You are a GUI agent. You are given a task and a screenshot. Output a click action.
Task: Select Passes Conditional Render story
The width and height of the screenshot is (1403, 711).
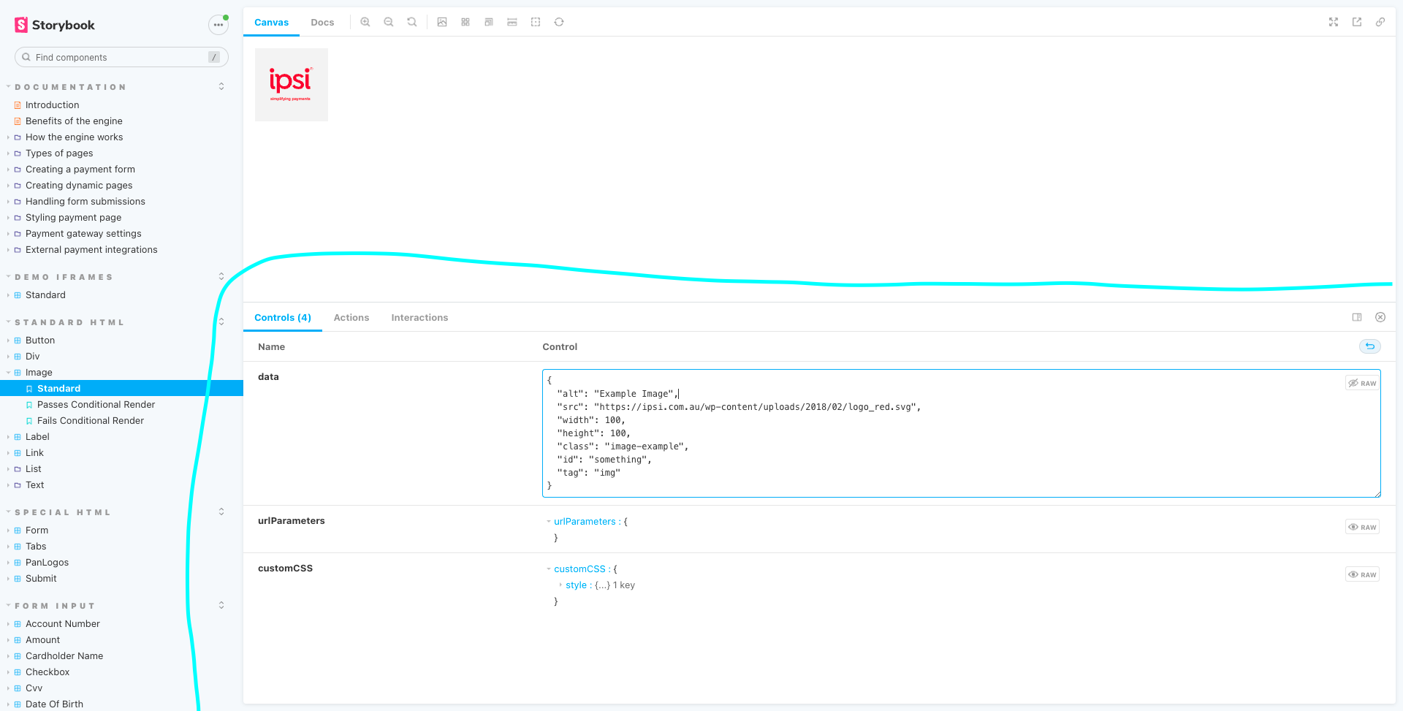(96, 405)
